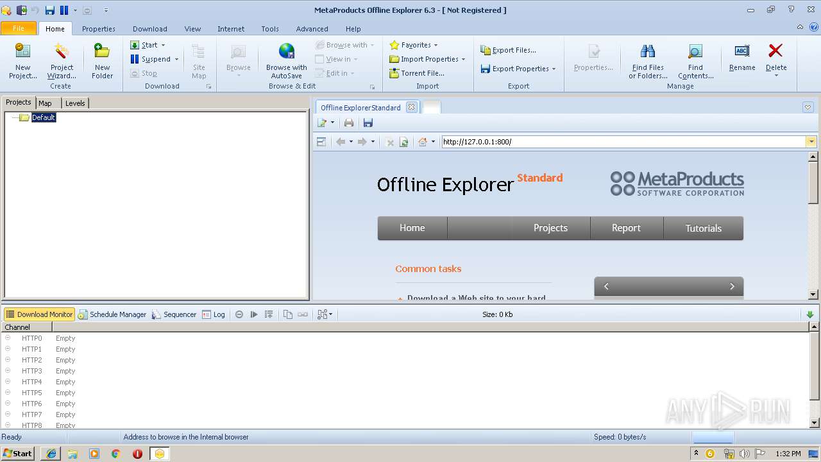Click the browser pane vertical scrollbar
Image resolution: width=821 pixels, height=462 pixels.
(x=813, y=183)
